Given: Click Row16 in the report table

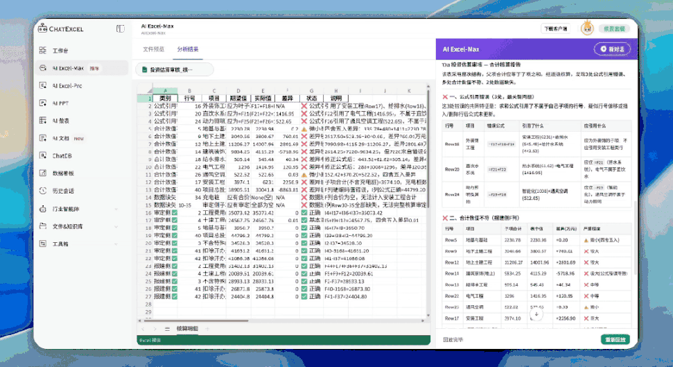Looking at the screenshot, I should (x=452, y=144).
